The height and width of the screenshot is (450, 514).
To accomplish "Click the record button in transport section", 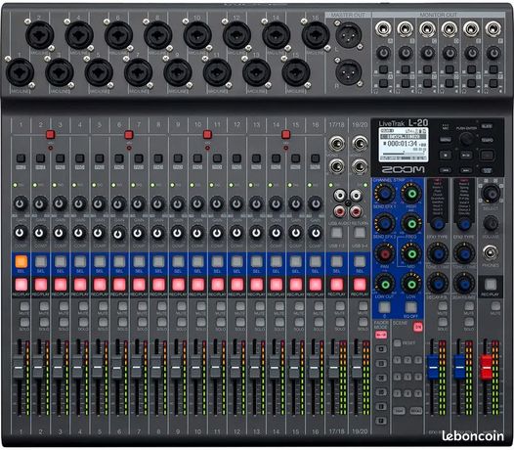I will tap(487, 156).
